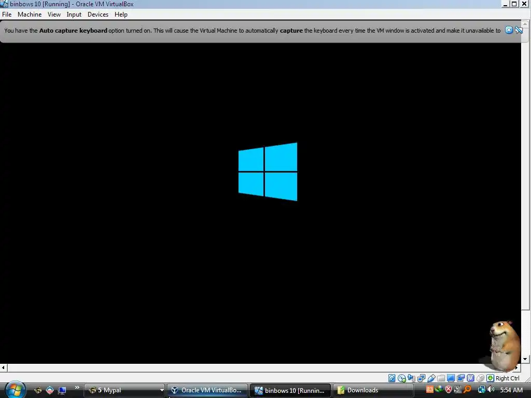Click the optical disk status icon
The width and height of the screenshot is (531, 398).
click(402, 378)
